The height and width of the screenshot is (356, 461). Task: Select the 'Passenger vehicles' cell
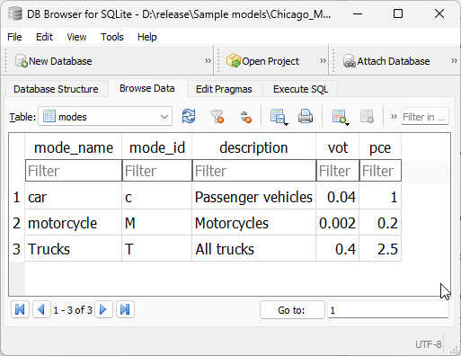click(254, 197)
